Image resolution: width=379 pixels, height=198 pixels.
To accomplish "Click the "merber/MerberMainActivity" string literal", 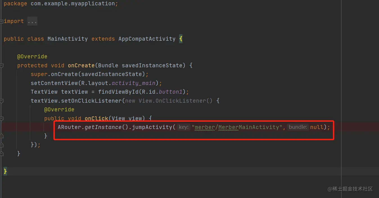I will pyautogui.click(x=237, y=127).
